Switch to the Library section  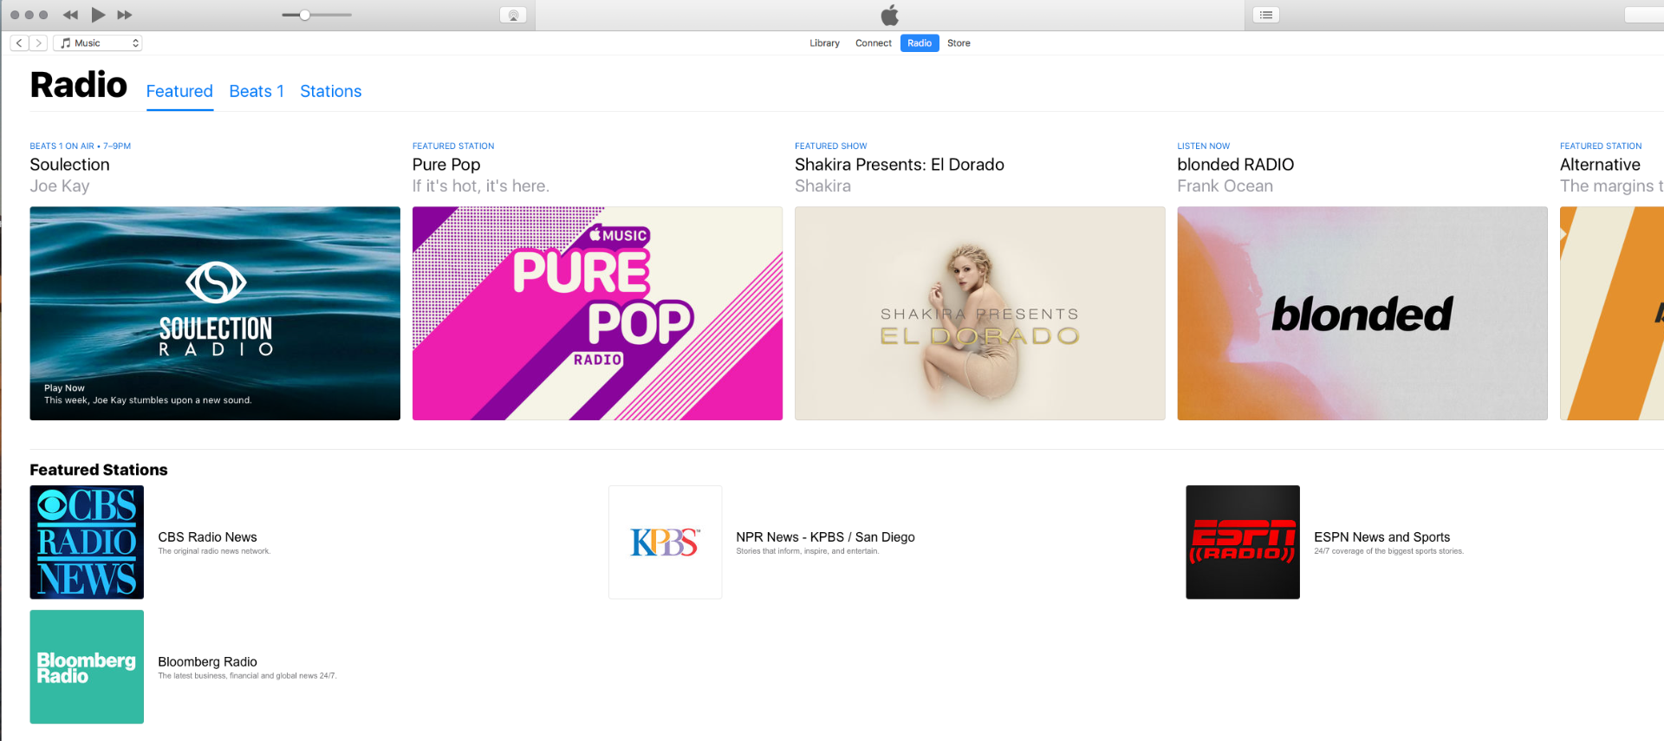824,43
